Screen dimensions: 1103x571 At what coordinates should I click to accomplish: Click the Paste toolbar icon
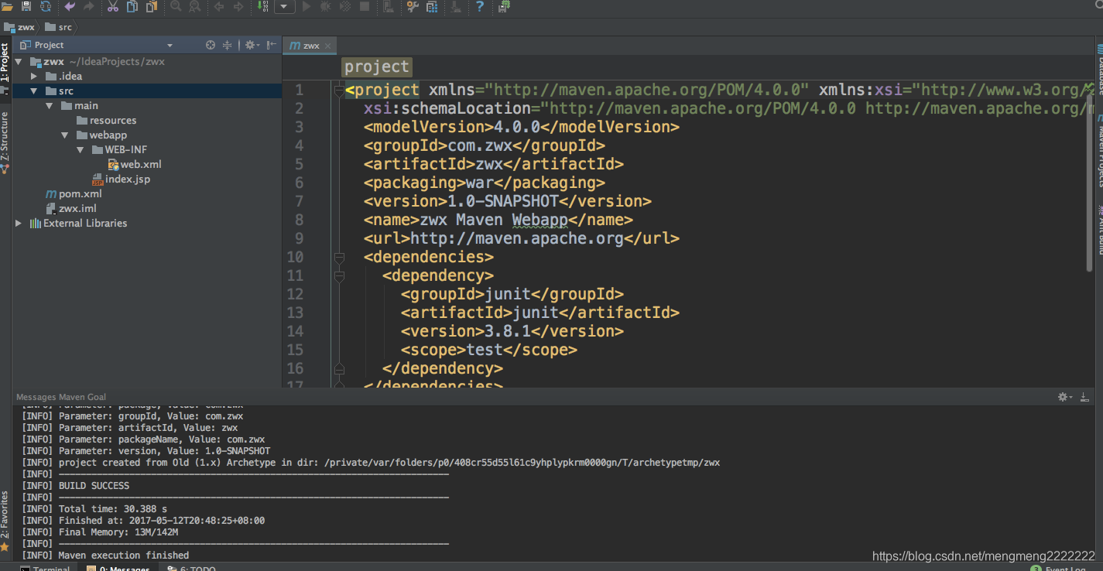[x=152, y=6]
